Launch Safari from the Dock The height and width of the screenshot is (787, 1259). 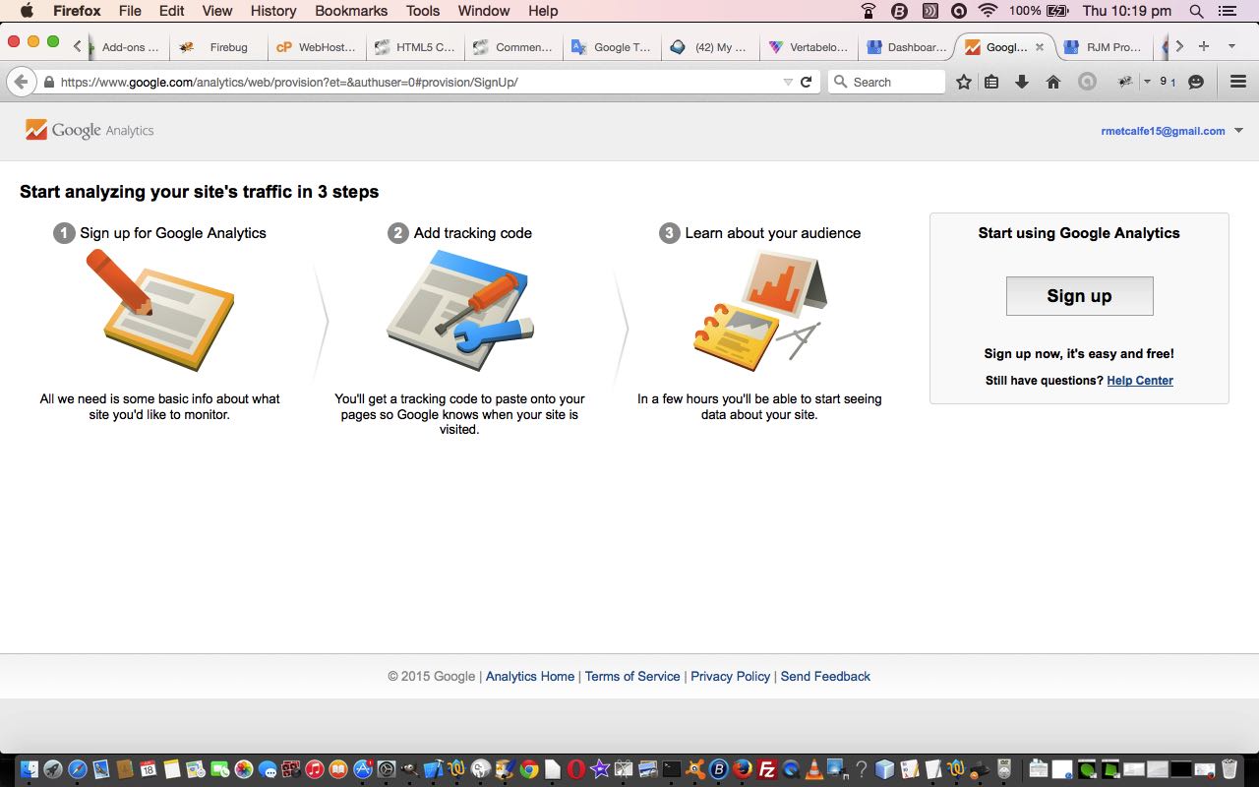77,769
